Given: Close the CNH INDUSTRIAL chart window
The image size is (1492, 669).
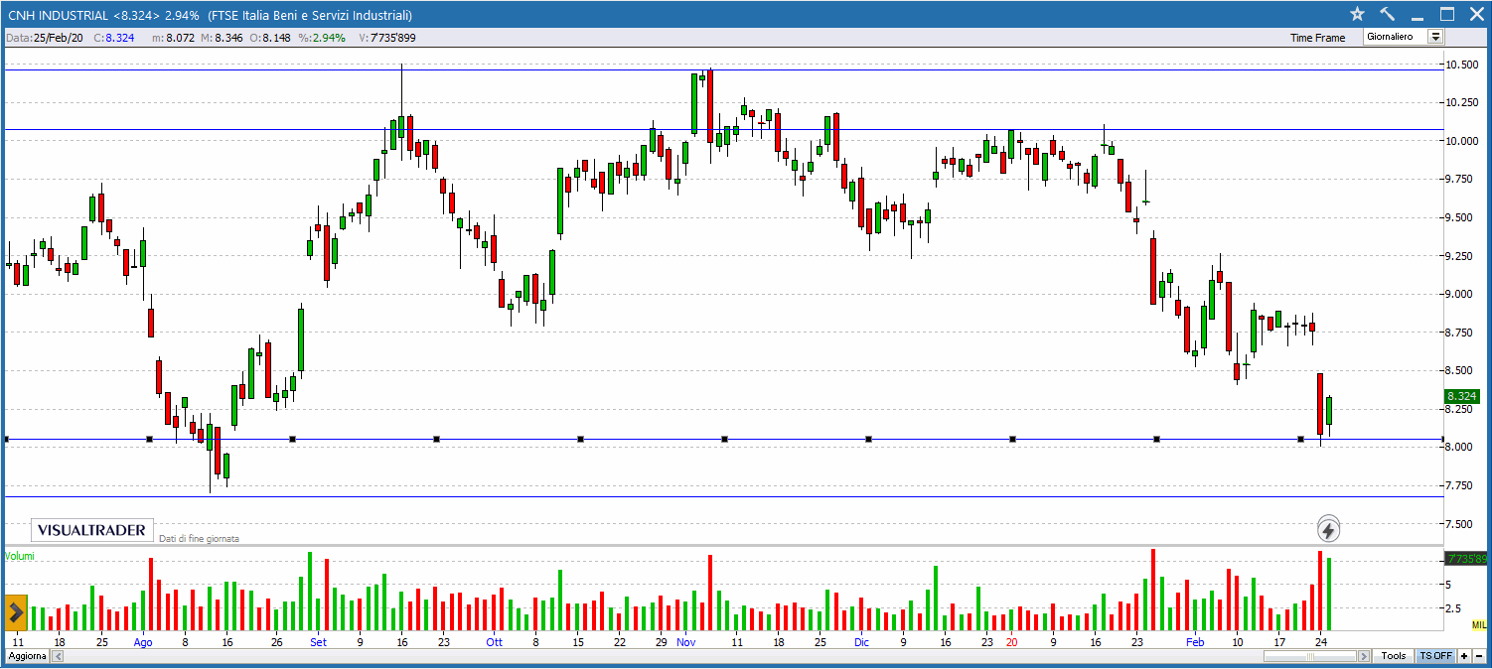Looking at the screenshot, I should pos(1475,14).
